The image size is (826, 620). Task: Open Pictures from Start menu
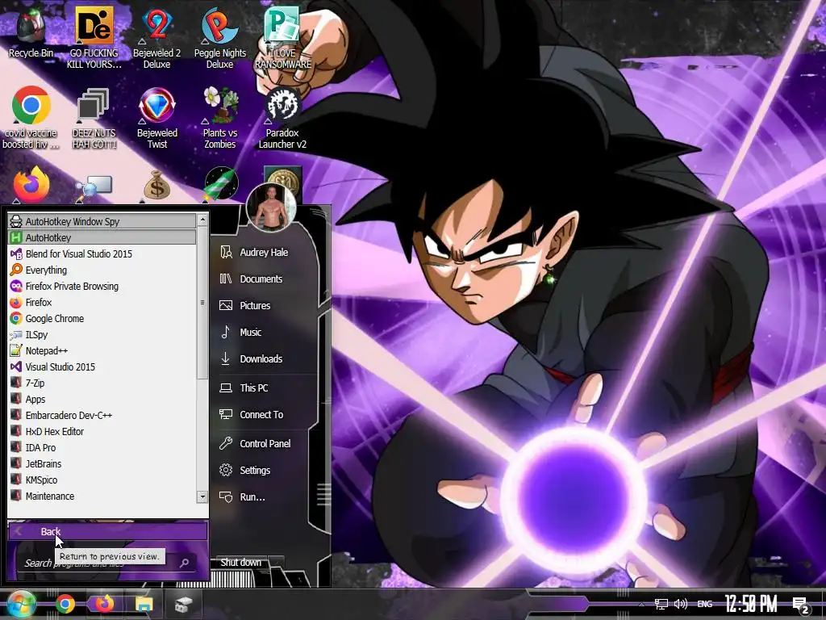coord(265,305)
